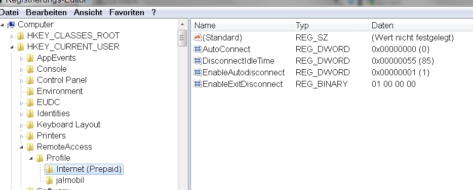This screenshot has height=190, width=473.
Task: Expand the EUDC key
Action: click(21, 103)
